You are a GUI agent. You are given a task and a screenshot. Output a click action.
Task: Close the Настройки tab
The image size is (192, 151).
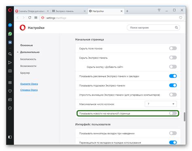[122, 11]
